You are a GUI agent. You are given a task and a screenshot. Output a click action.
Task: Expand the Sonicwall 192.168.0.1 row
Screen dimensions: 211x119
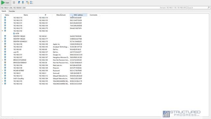click(2, 73)
